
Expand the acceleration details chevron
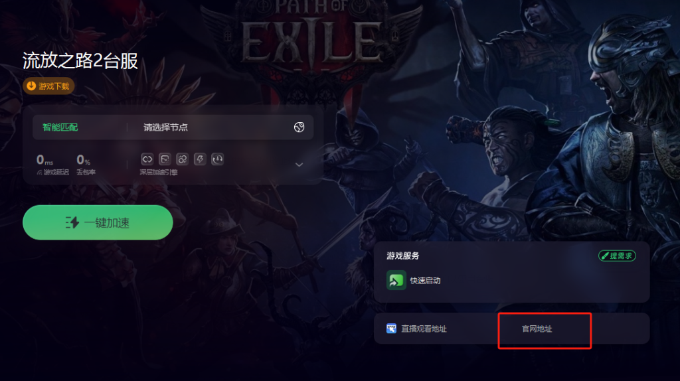[x=299, y=165]
